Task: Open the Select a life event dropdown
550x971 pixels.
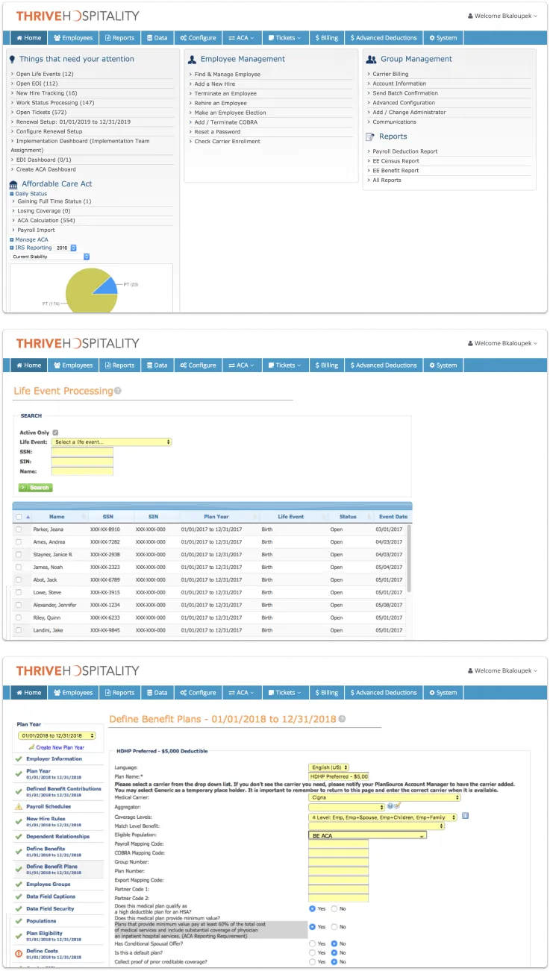Action: coord(112,442)
